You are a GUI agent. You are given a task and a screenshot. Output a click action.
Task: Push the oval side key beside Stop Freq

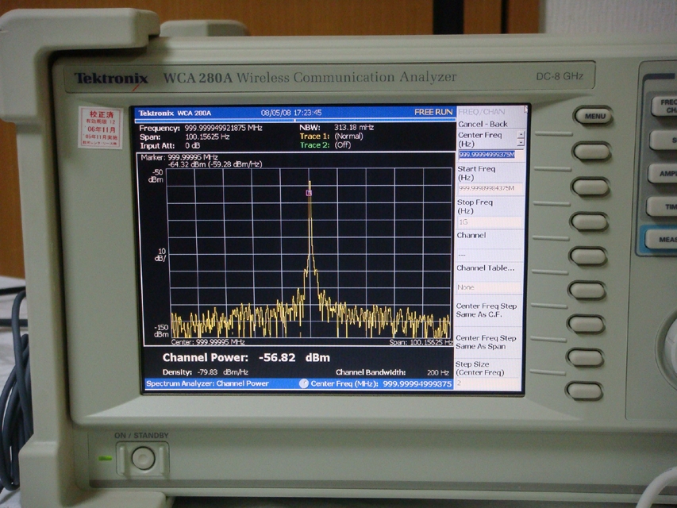(x=590, y=221)
